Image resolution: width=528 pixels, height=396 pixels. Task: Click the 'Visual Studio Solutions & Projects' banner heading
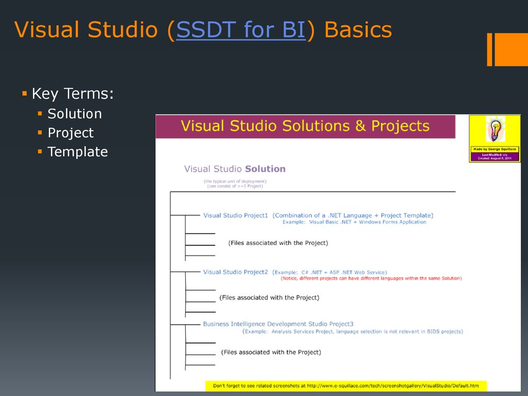[305, 126]
